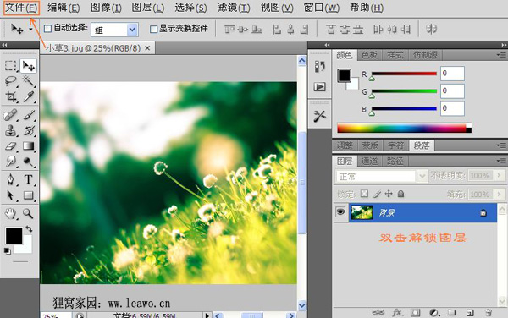Click the G value input field
Viewport: 508px width, 318px height.
point(452,90)
